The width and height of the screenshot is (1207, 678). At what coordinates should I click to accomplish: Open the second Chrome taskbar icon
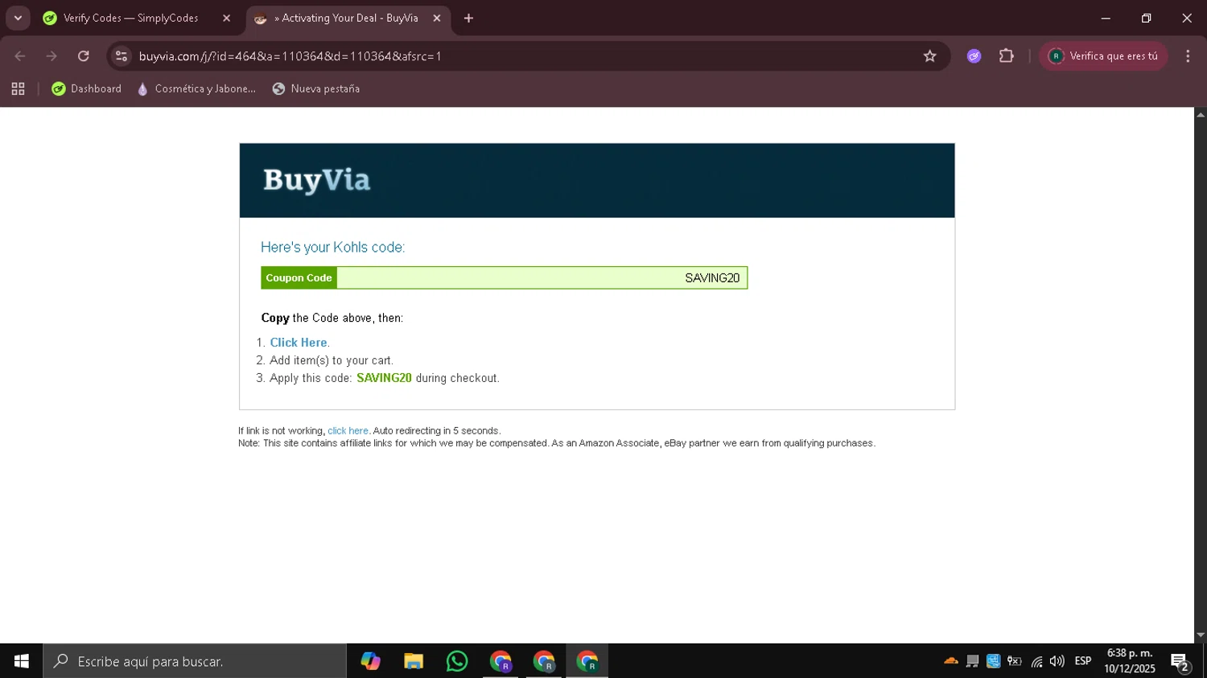pyautogui.click(x=544, y=661)
